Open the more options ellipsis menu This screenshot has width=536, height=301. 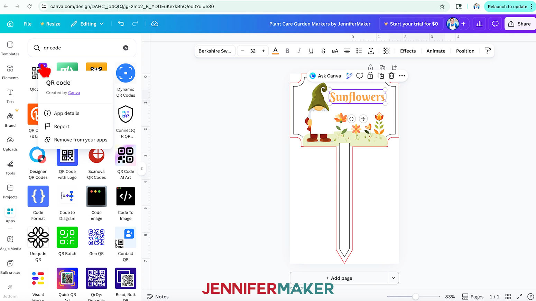coord(402,76)
